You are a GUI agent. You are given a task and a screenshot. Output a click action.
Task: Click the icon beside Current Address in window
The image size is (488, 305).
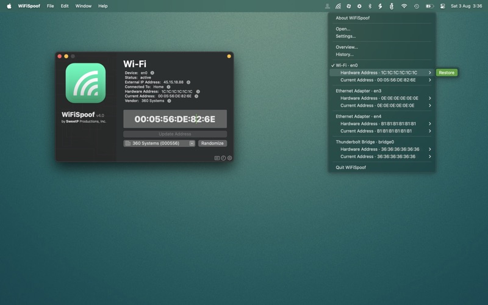tap(196, 96)
